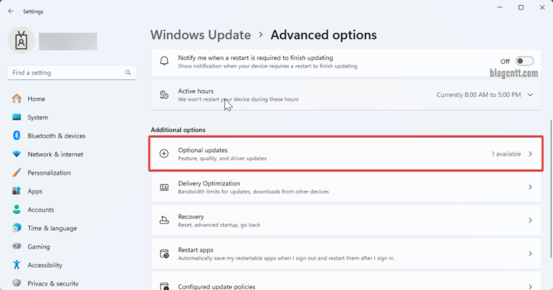Click the search magnifier icon
This screenshot has height=290, width=553.
(129, 72)
